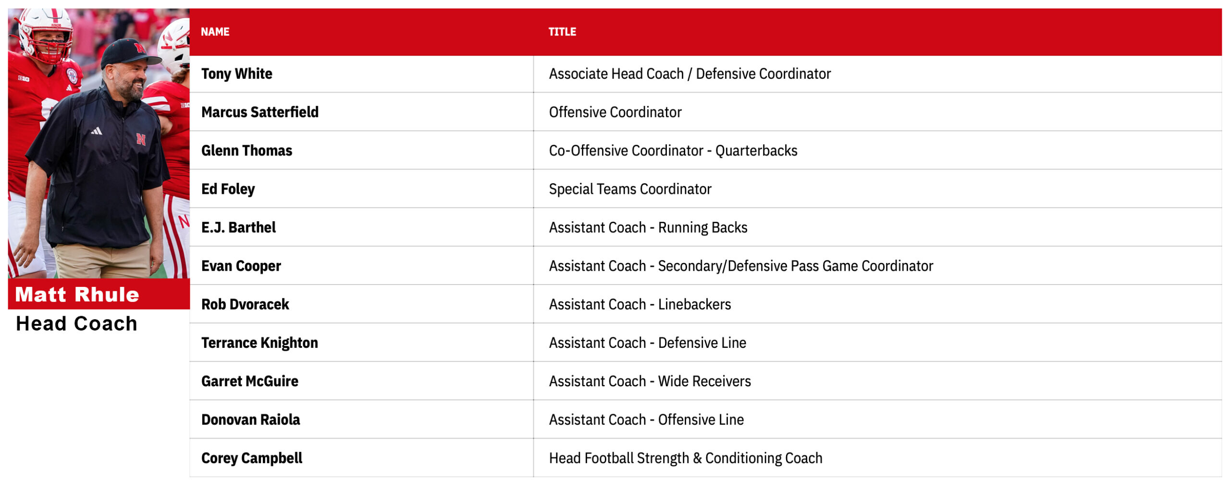Click the Head Coach caption text

(77, 323)
